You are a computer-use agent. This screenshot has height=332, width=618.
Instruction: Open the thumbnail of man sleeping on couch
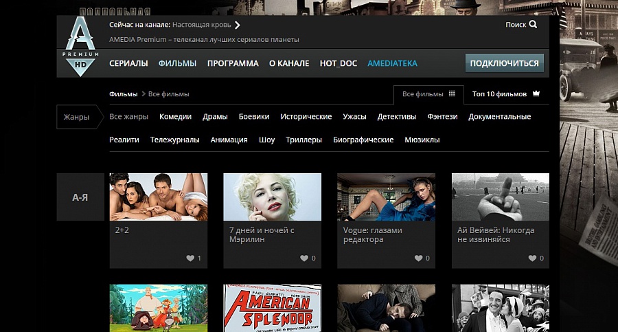tap(386, 309)
